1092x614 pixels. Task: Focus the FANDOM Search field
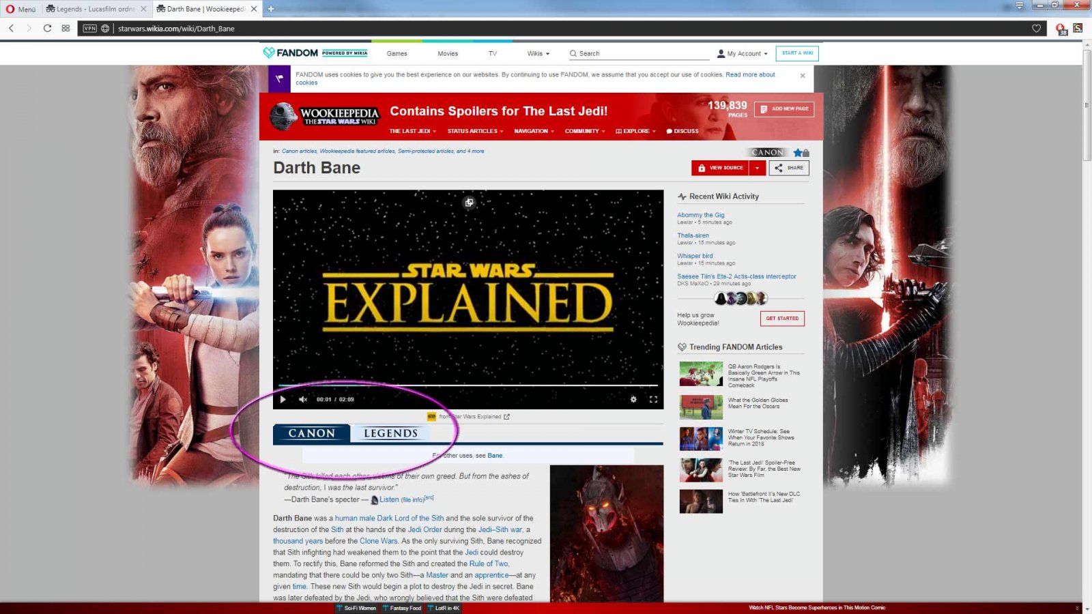tap(640, 53)
